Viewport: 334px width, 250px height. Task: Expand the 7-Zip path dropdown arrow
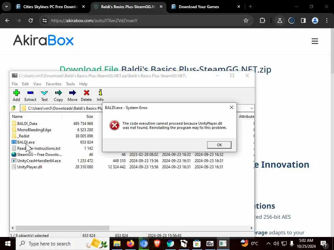(251, 108)
